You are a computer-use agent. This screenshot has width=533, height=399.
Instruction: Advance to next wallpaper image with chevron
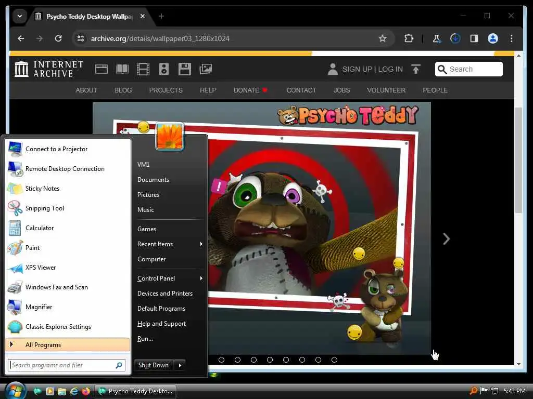446,239
